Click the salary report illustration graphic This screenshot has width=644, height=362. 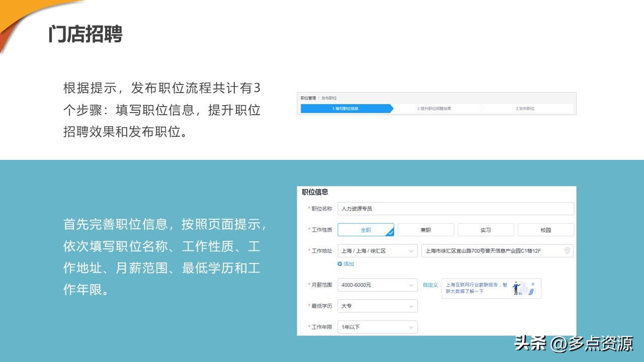click(x=523, y=288)
